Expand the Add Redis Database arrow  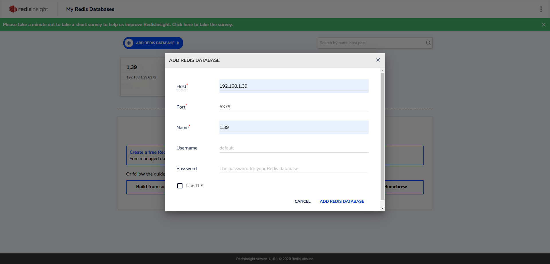[178, 43]
